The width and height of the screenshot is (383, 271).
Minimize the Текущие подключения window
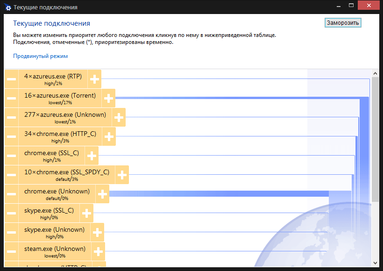point(339,6)
